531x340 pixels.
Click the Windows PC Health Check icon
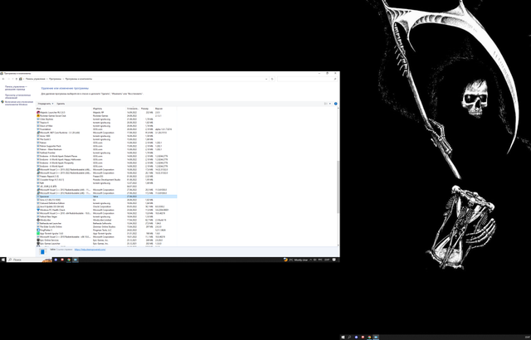(38, 210)
